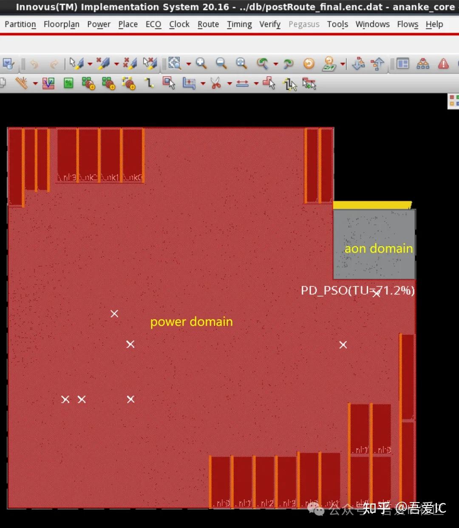Open the select tool dropdown arrow
Screen dimensions: 459x528
[89, 64]
